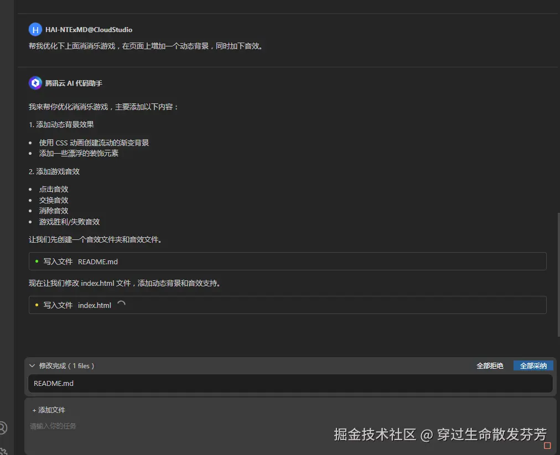Viewport: 560px width, 455px height.
Task: Click the 全部采纳 accept-all button
Action: (x=533, y=365)
